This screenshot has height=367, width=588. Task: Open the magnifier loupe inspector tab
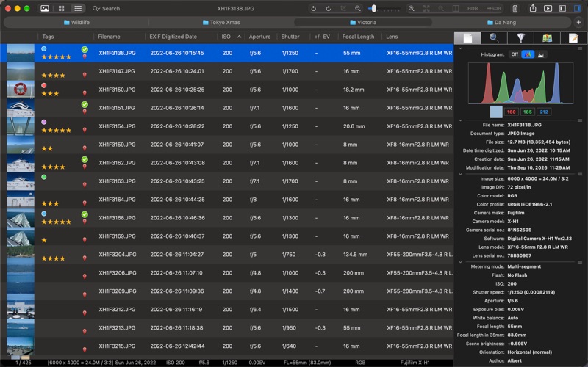click(x=494, y=38)
